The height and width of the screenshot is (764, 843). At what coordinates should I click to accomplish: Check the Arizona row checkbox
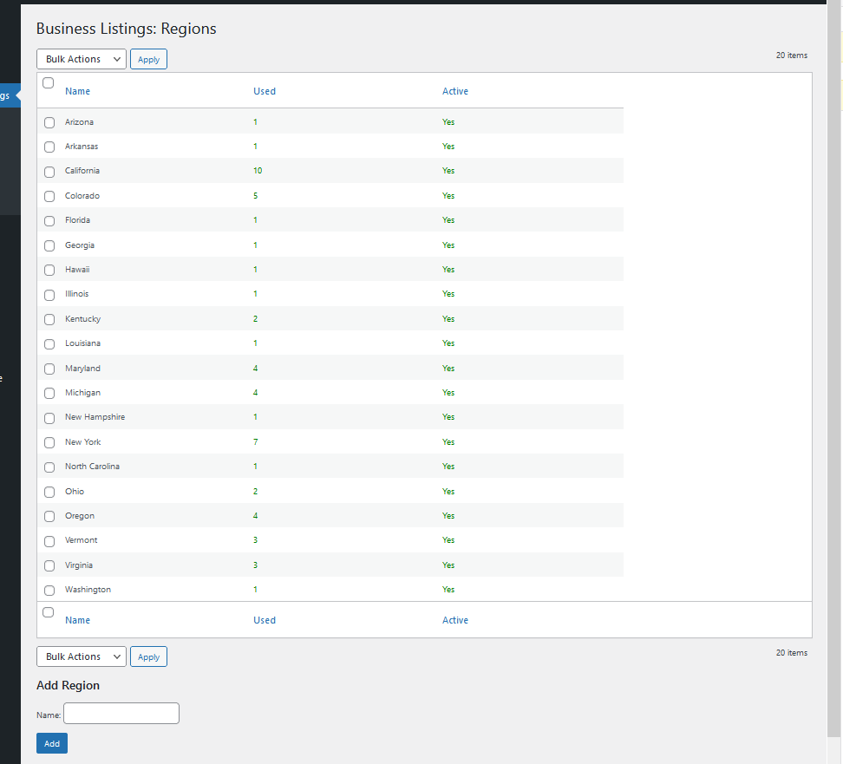click(x=49, y=122)
